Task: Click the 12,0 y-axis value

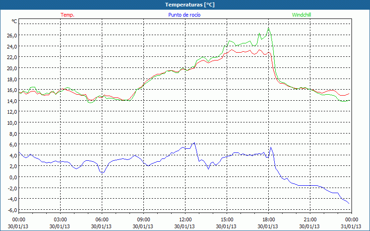Action: coord(12,112)
